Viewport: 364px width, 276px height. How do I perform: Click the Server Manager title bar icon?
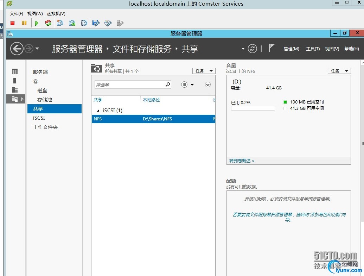(10, 33)
